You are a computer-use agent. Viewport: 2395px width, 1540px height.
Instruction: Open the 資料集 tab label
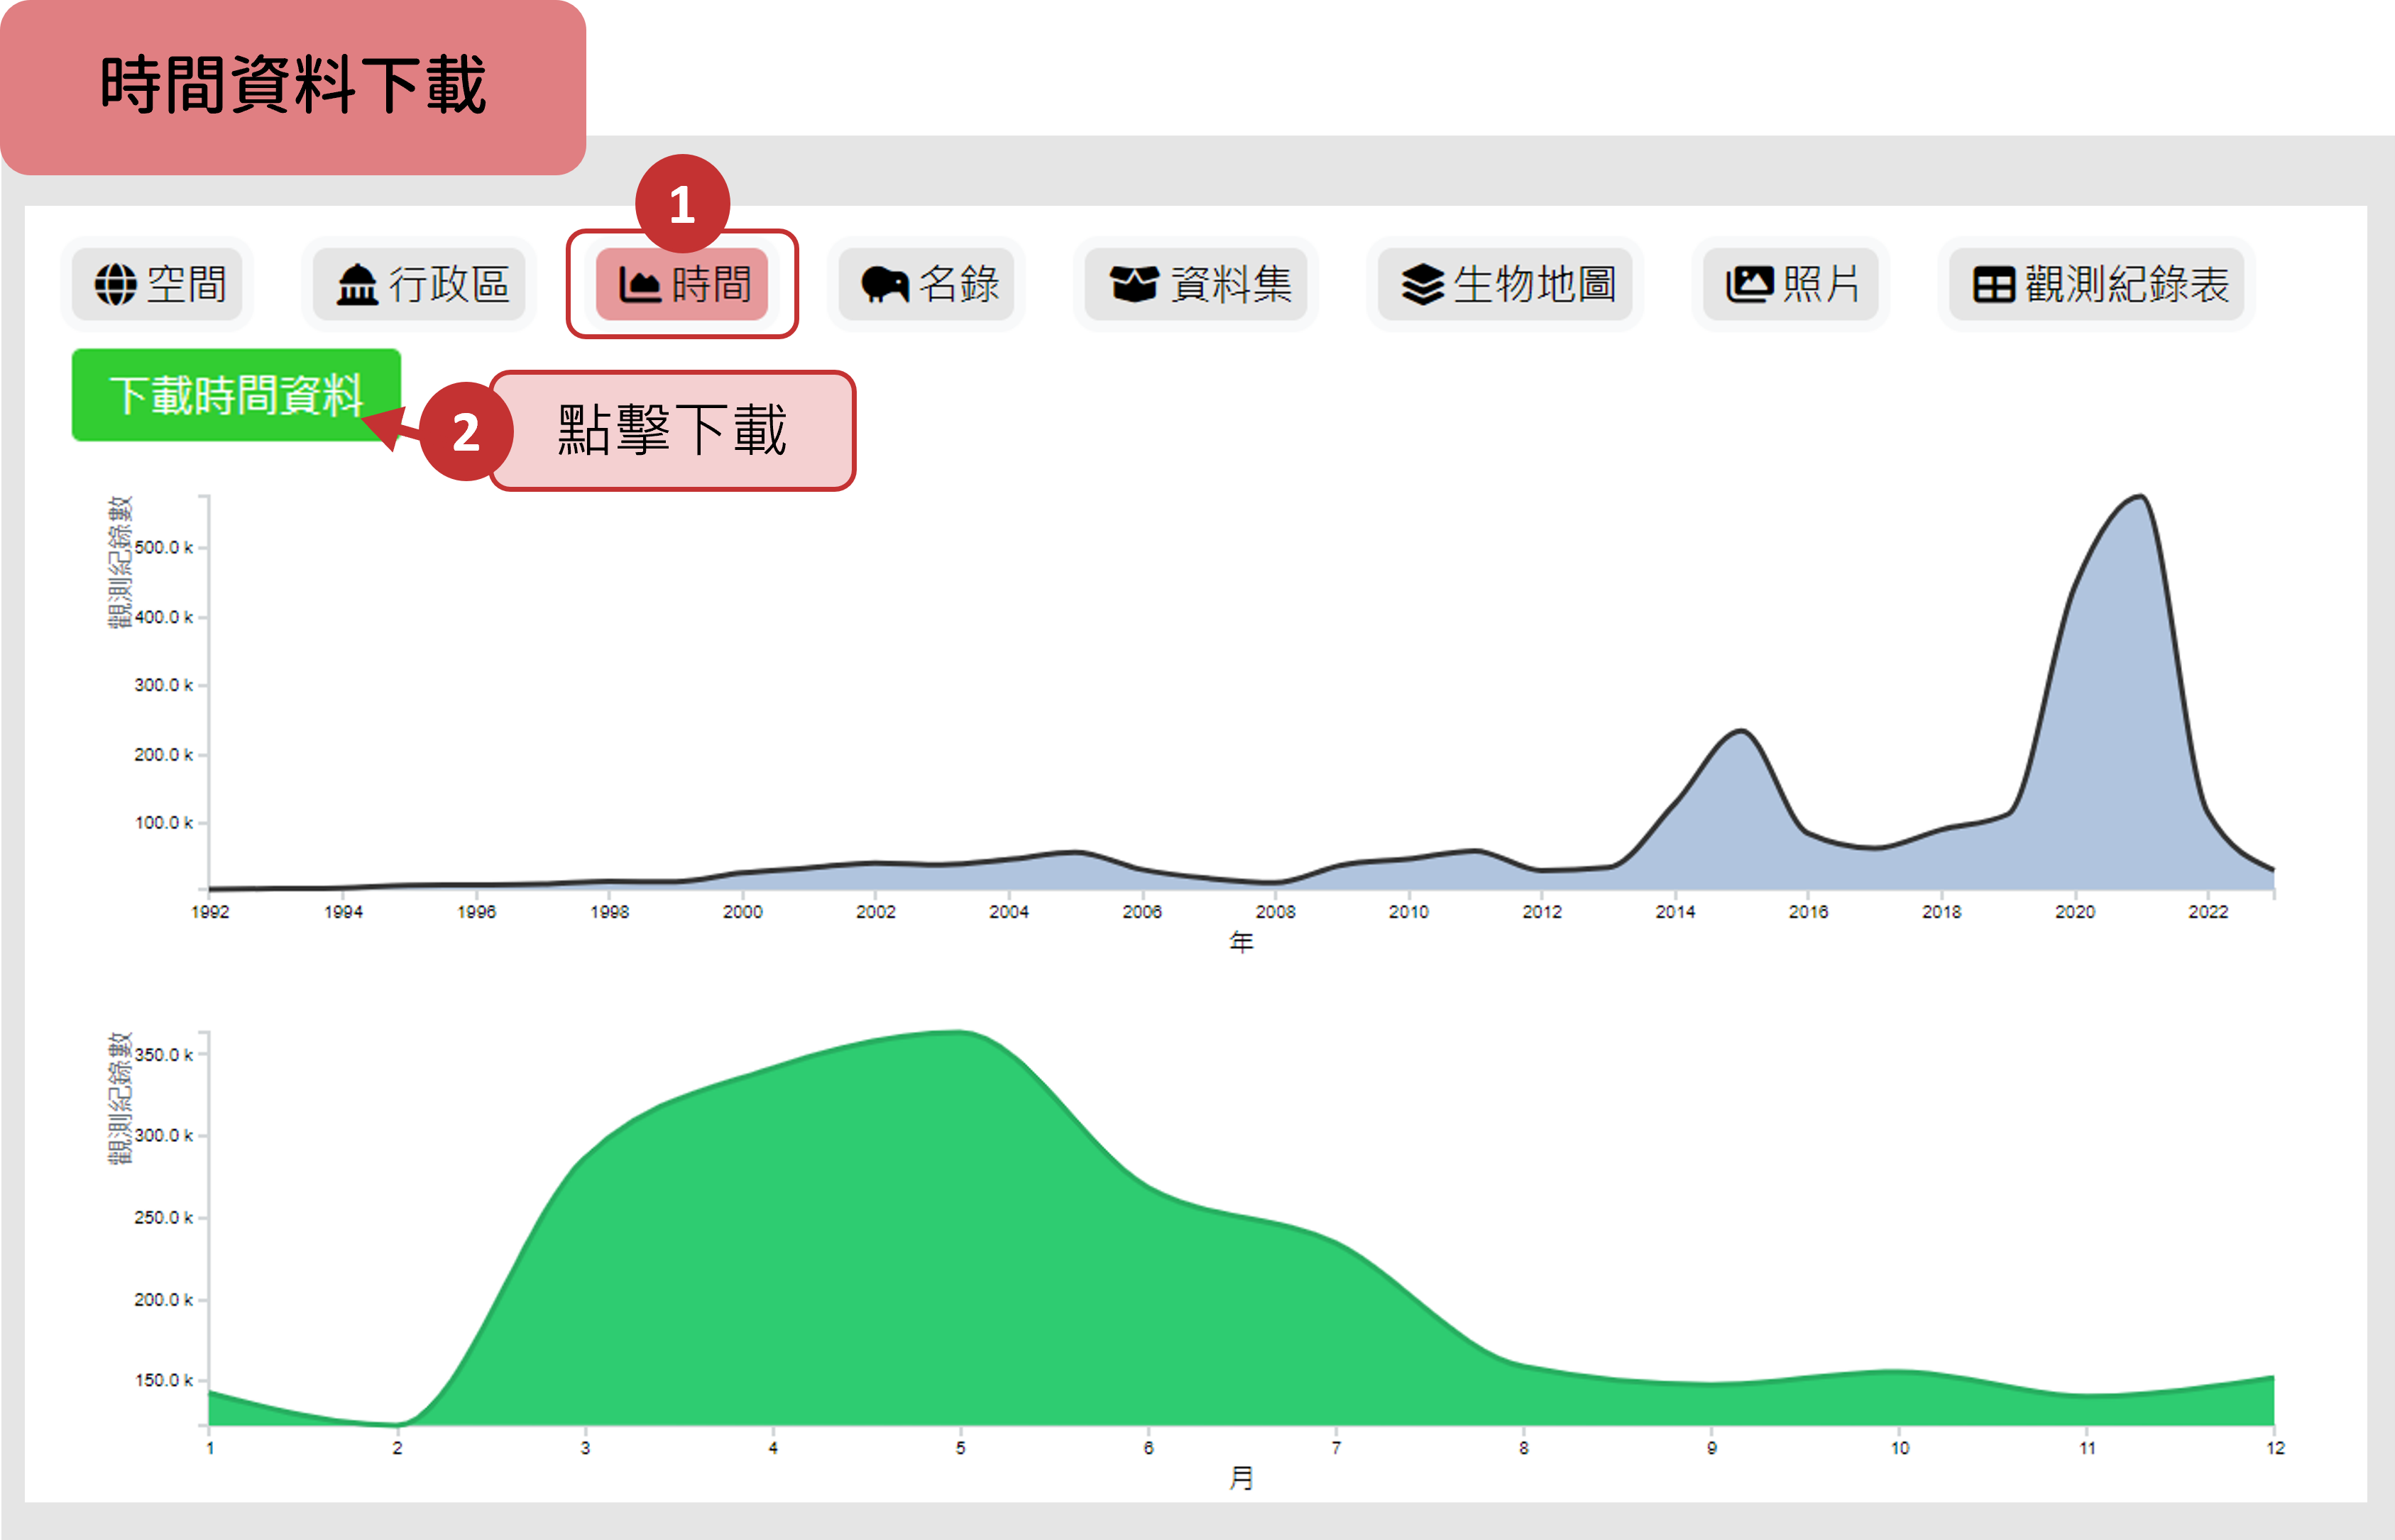[x=1231, y=285]
